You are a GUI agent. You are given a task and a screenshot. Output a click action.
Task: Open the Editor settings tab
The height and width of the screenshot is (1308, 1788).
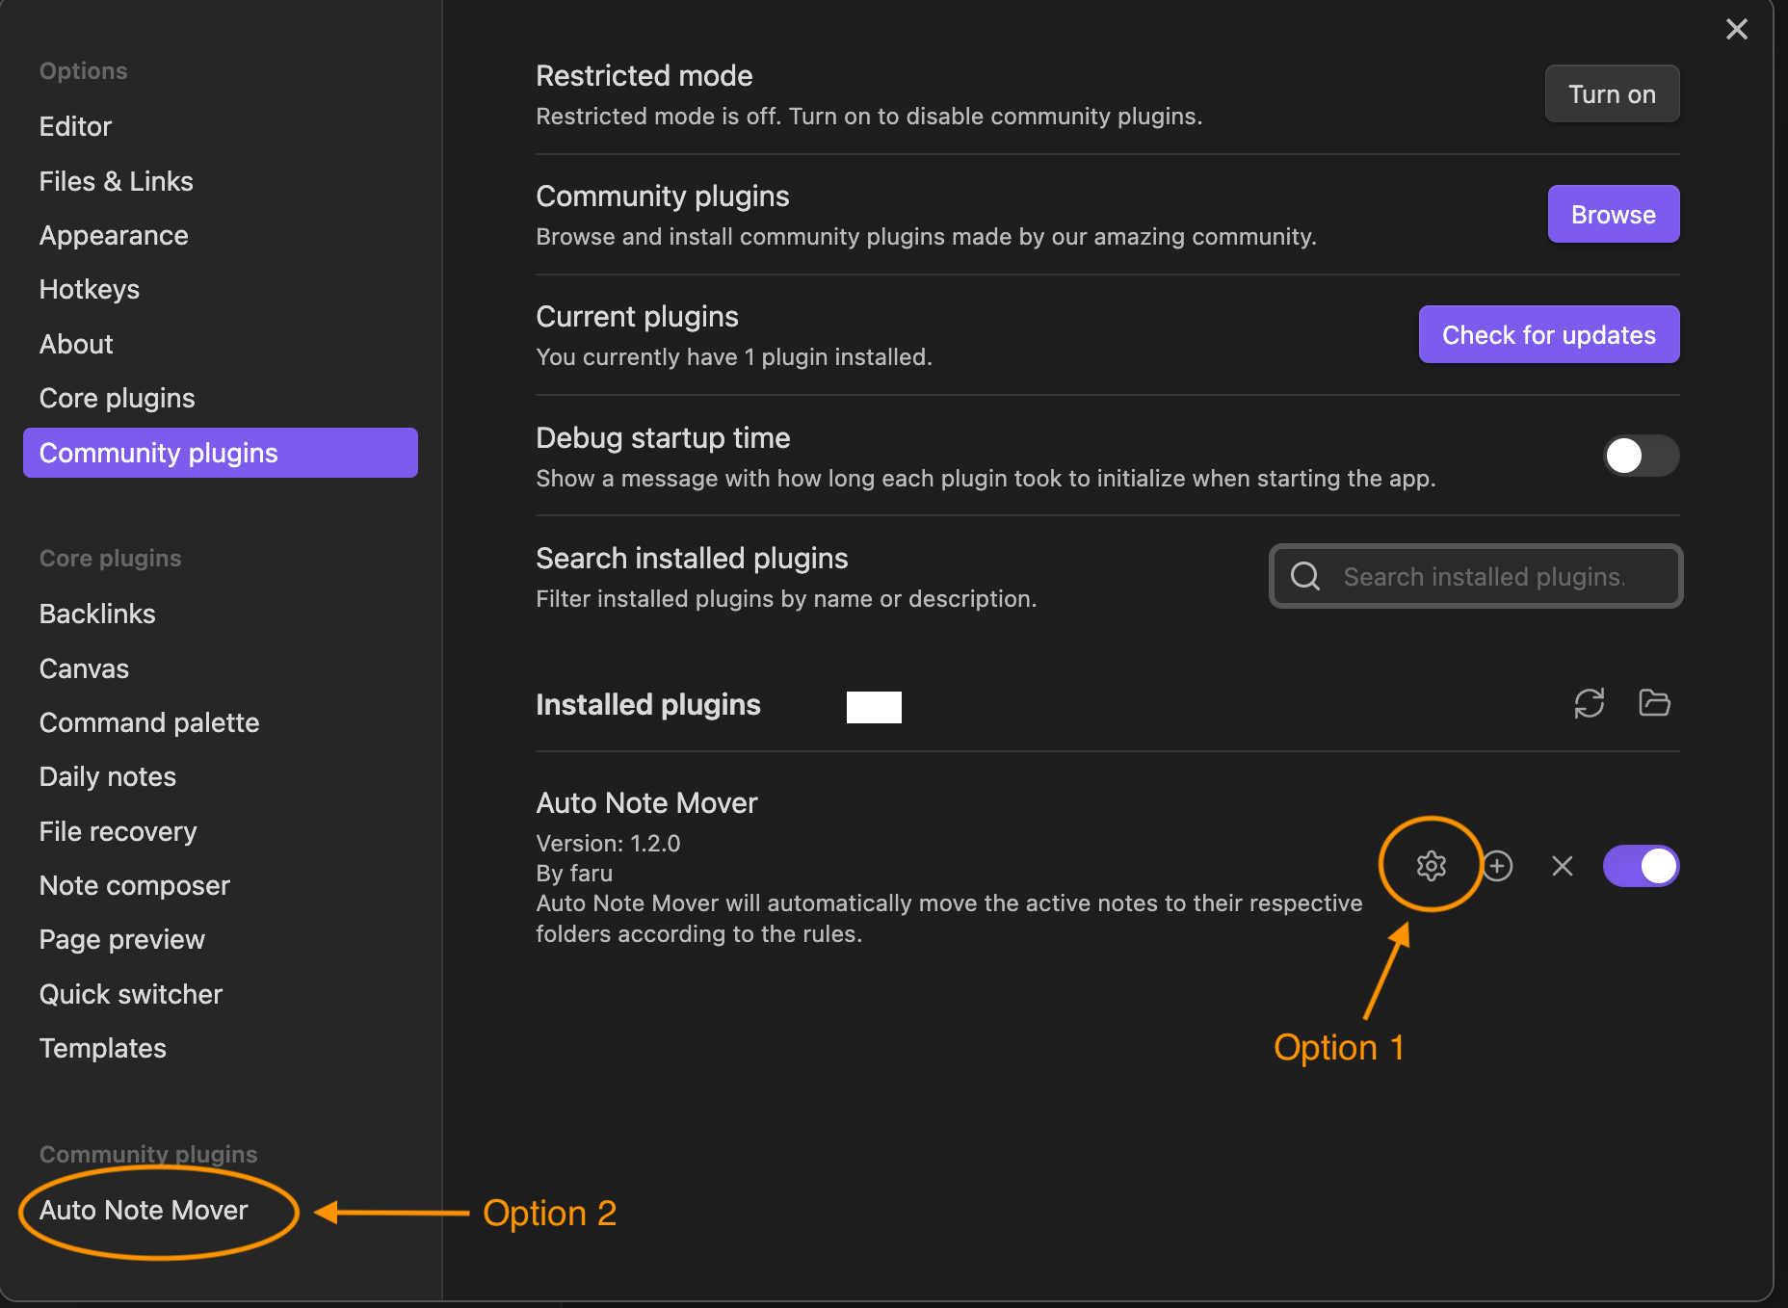coord(75,126)
